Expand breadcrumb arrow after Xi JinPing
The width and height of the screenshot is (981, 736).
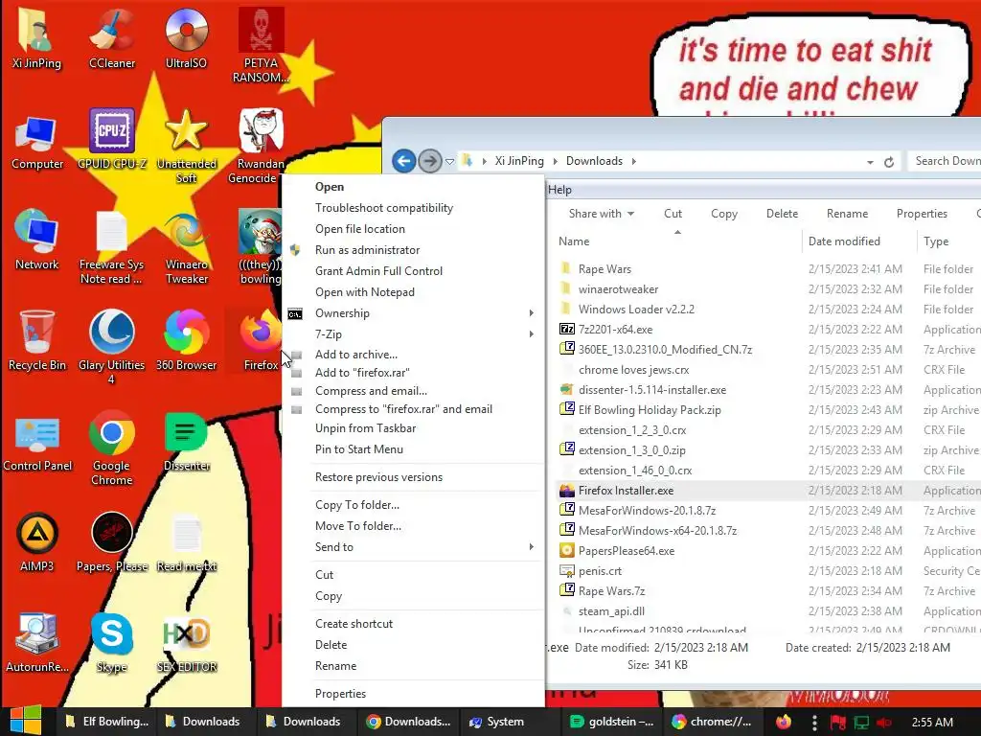[x=555, y=161]
